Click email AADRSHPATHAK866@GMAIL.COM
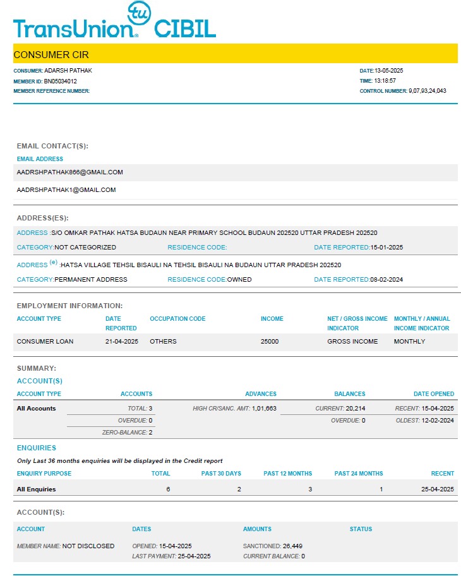Image resolution: width=461 pixels, height=576 pixels. (x=69, y=172)
